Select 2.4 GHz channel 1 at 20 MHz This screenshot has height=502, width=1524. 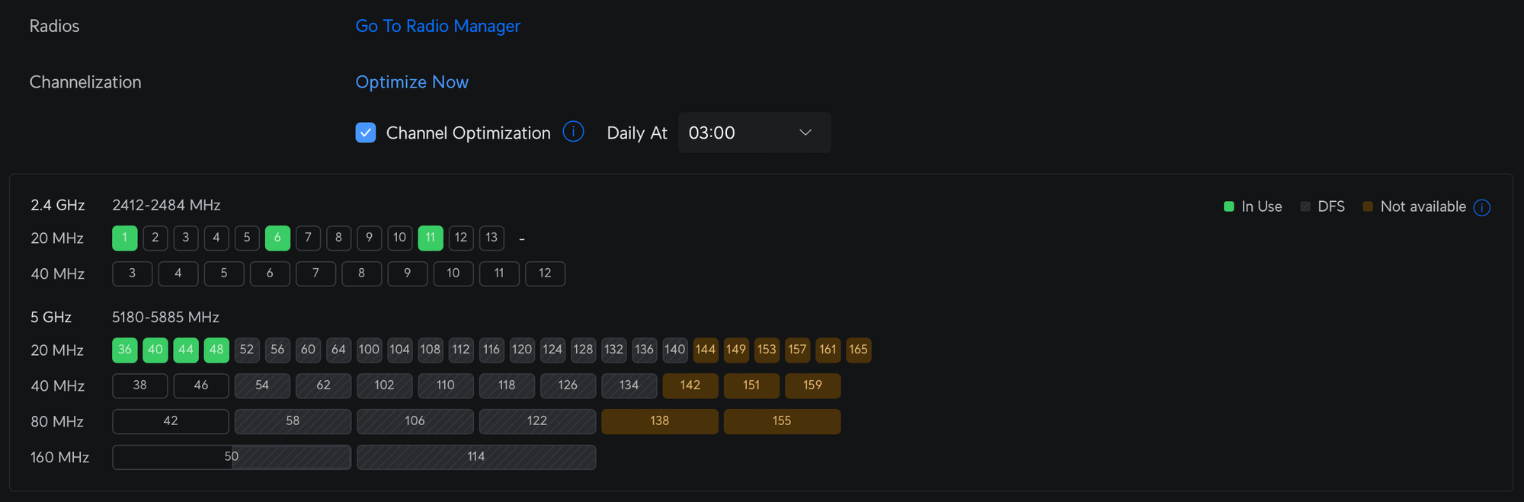[125, 238]
